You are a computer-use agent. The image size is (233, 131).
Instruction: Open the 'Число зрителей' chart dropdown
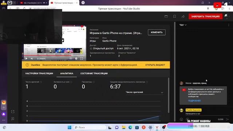(x=145, y=92)
